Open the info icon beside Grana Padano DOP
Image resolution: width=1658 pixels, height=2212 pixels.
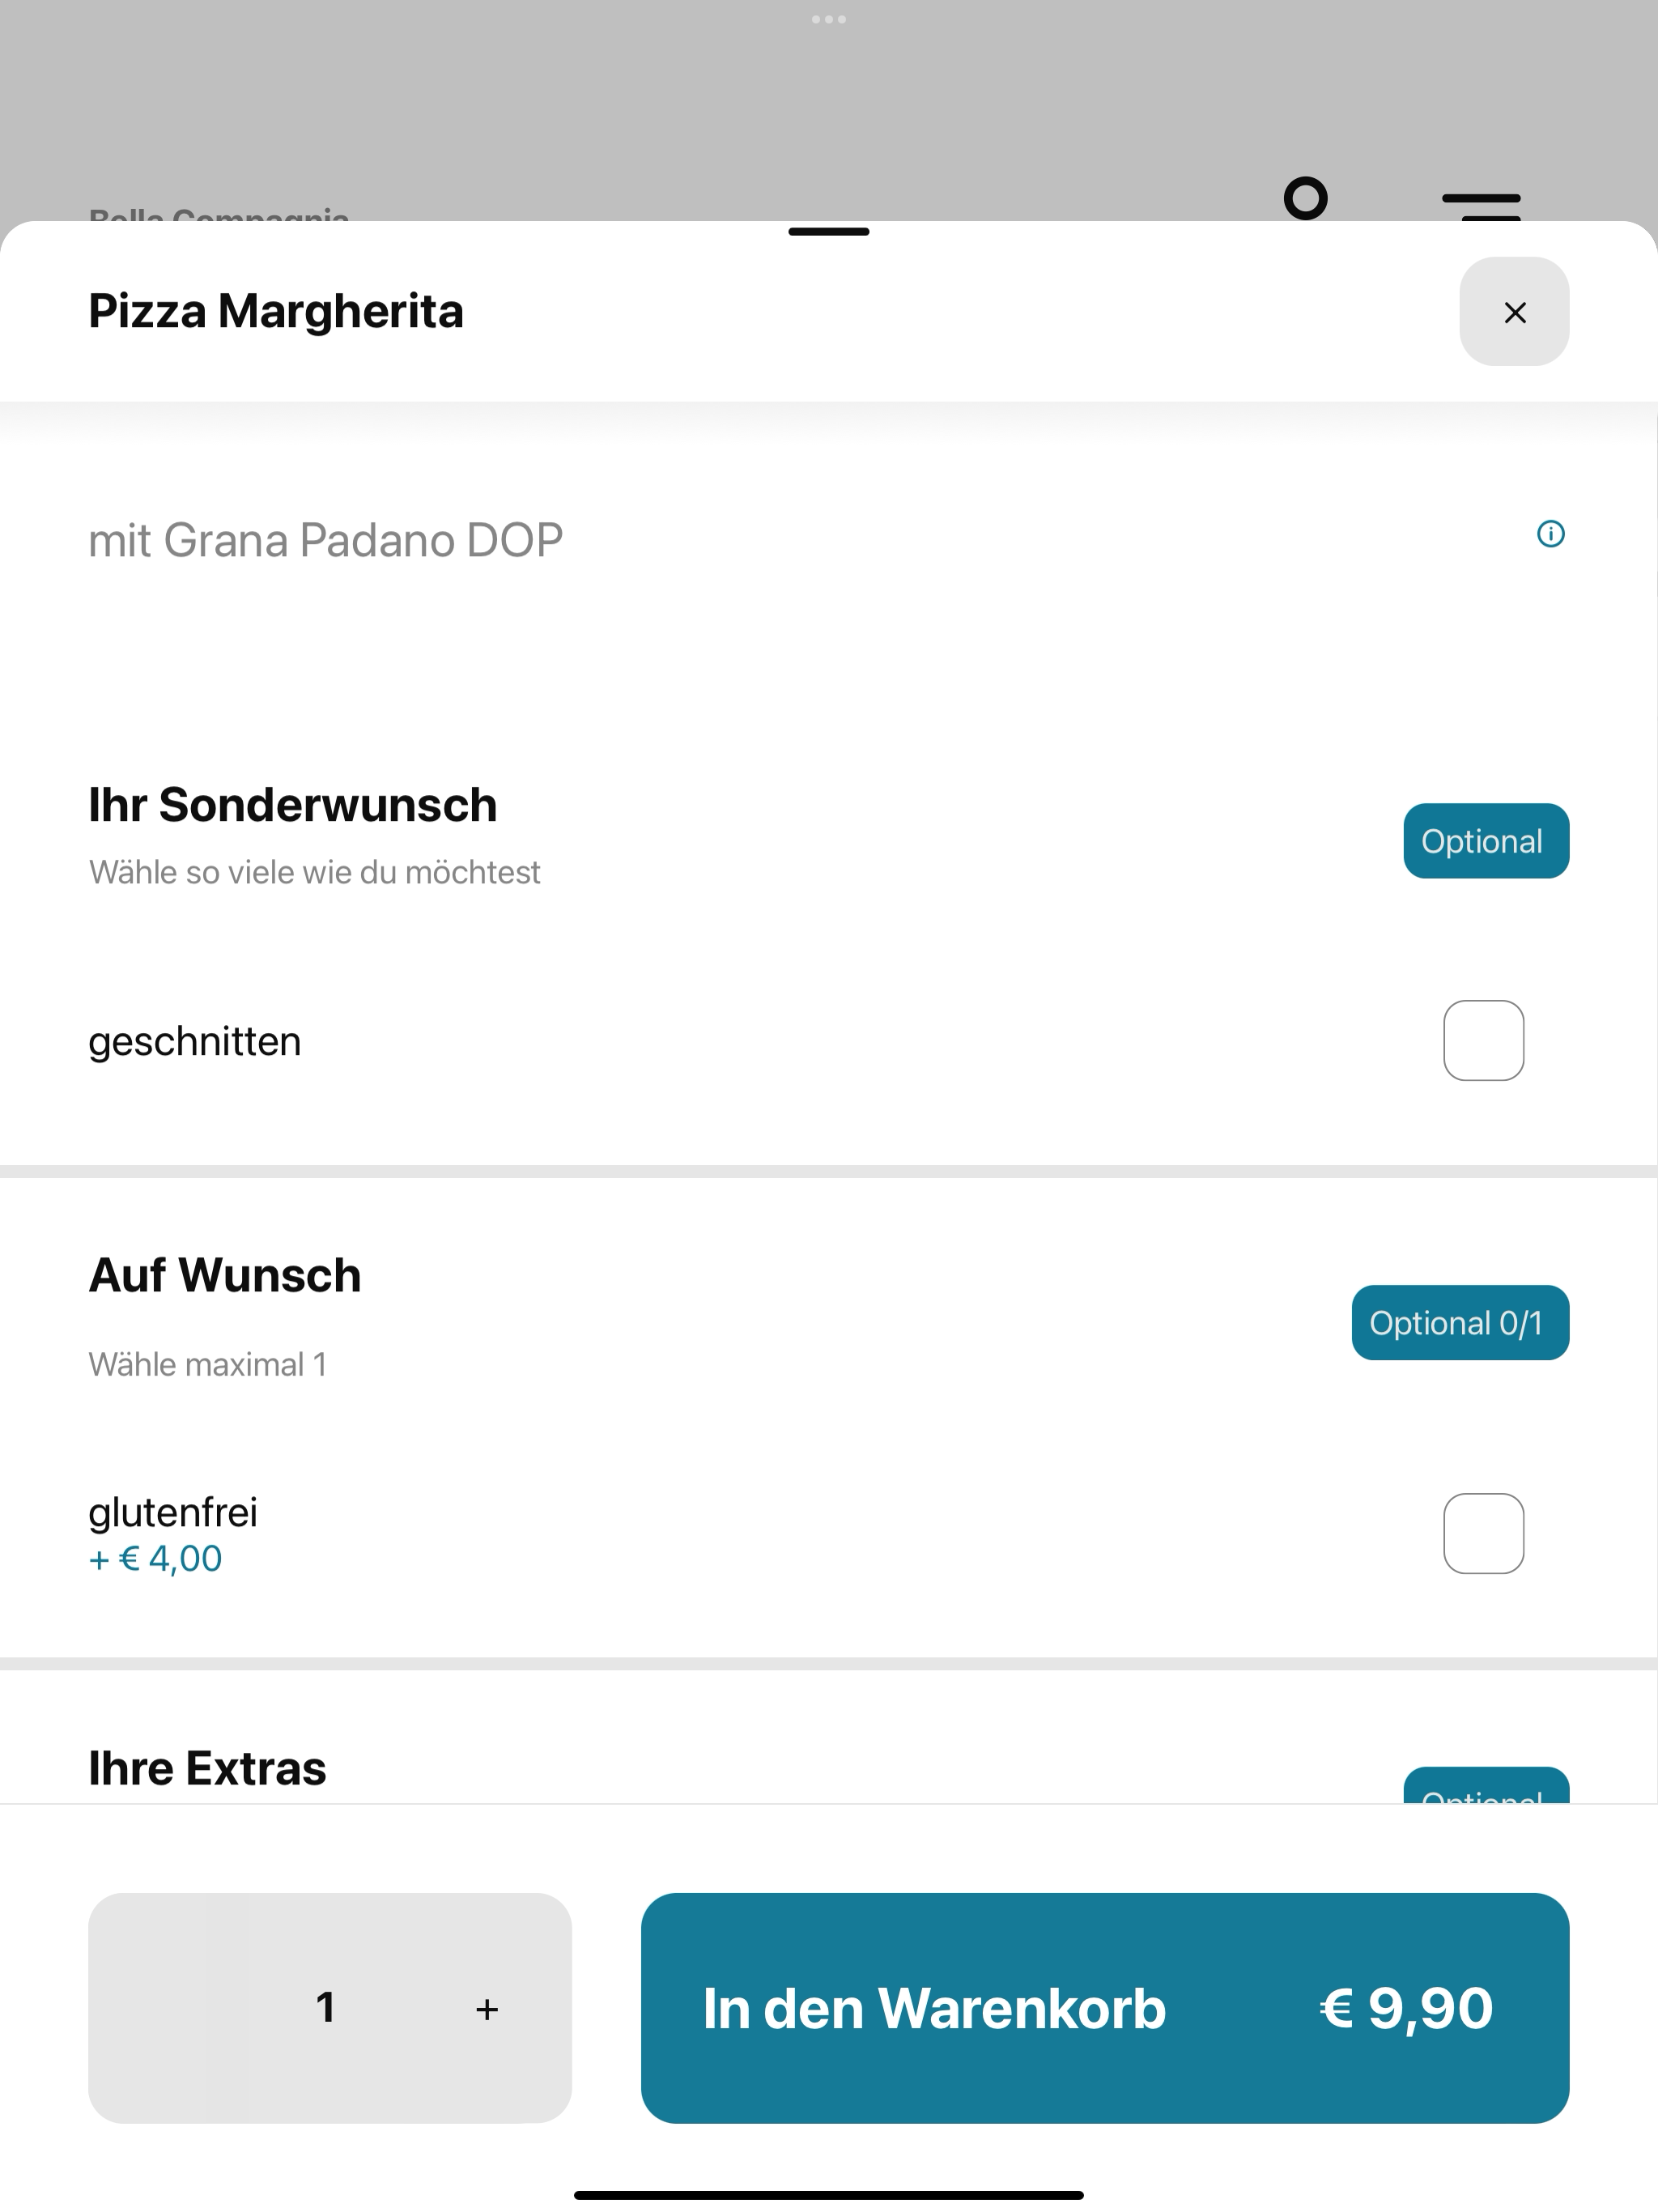(1550, 534)
